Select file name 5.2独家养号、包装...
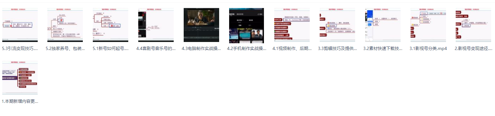Screen dimensions: 495x116 point(65,49)
